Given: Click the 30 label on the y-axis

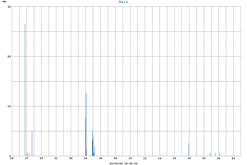Looking at the screenshot, I should [x=9, y=7].
